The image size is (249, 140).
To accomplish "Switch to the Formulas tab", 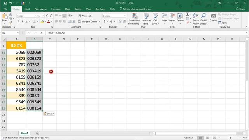I will coord(56,9).
